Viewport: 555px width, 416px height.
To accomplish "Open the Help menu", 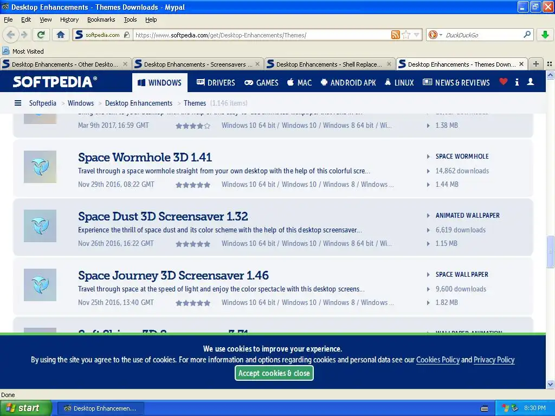I will point(151,19).
